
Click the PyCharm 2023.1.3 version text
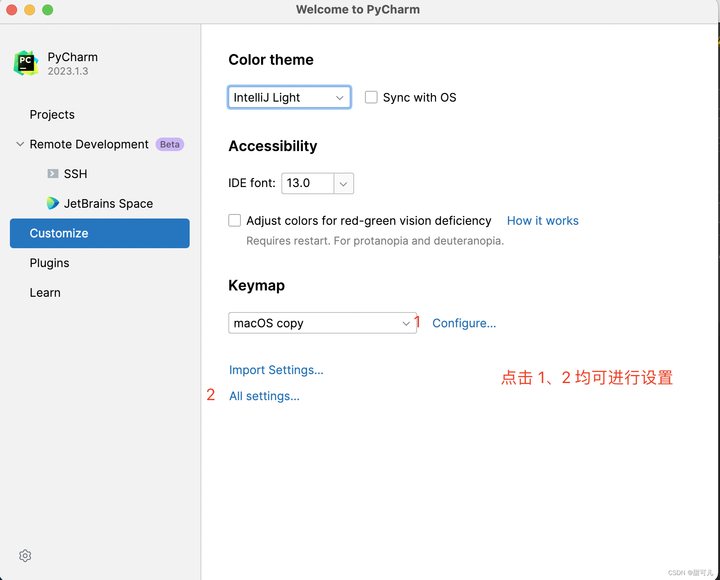click(x=68, y=71)
